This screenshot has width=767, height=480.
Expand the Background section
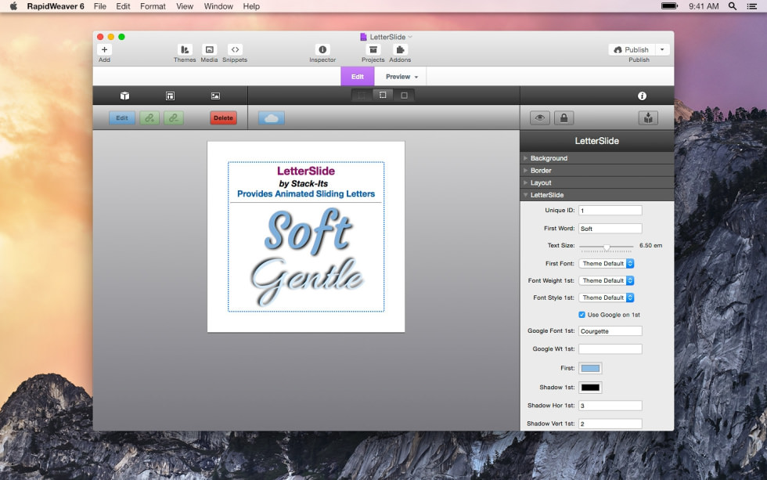click(596, 158)
